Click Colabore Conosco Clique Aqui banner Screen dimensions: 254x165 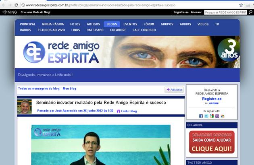[x=212, y=142]
